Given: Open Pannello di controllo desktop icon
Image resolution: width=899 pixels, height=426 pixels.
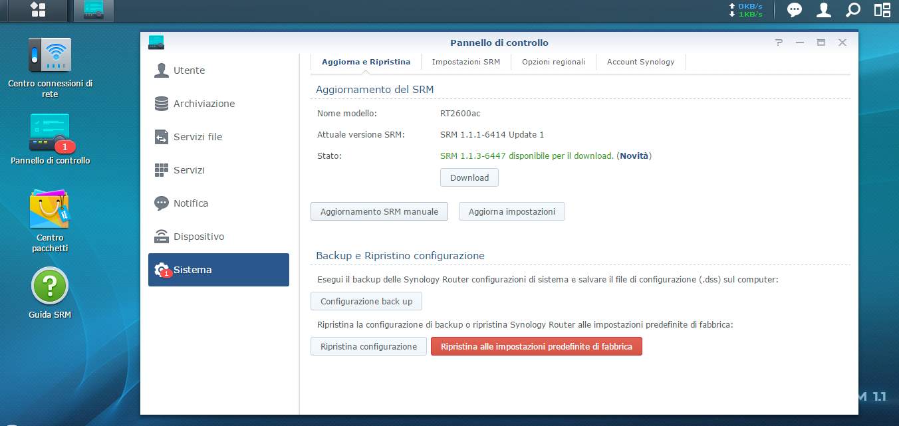Looking at the screenshot, I should click(x=50, y=139).
